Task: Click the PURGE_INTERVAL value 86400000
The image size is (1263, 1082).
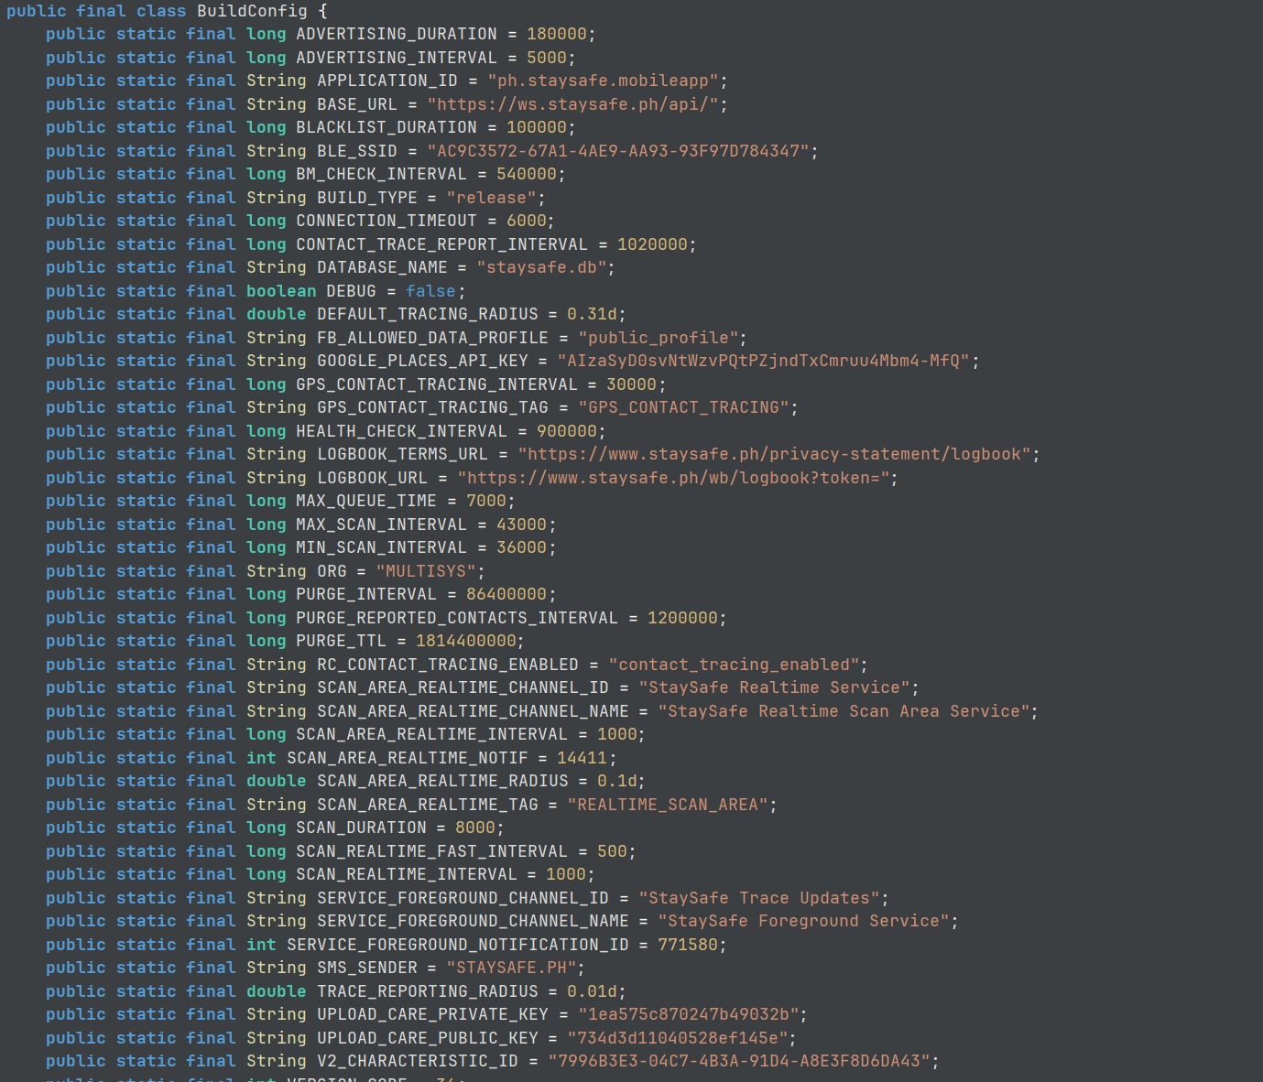Action: 506,594
